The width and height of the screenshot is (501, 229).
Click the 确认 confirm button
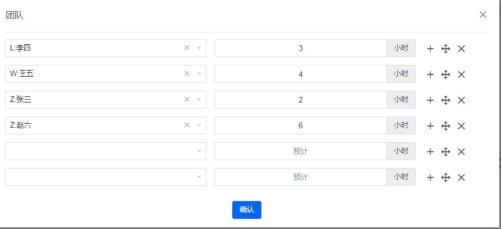click(247, 209)
